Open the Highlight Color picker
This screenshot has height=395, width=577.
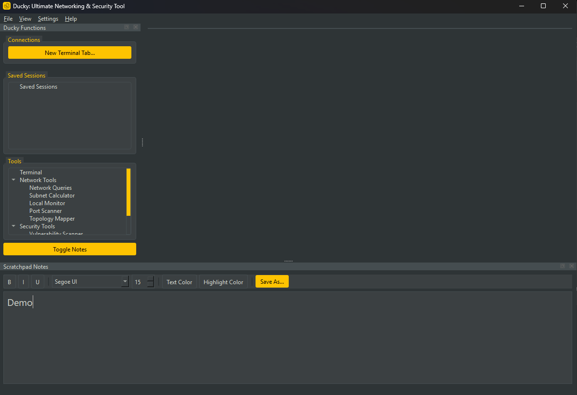pyautogui.click(x=223, y=282)
